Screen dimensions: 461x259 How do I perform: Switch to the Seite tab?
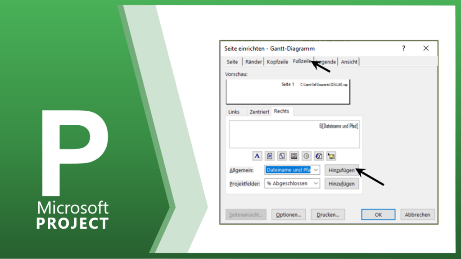(232, 62)
